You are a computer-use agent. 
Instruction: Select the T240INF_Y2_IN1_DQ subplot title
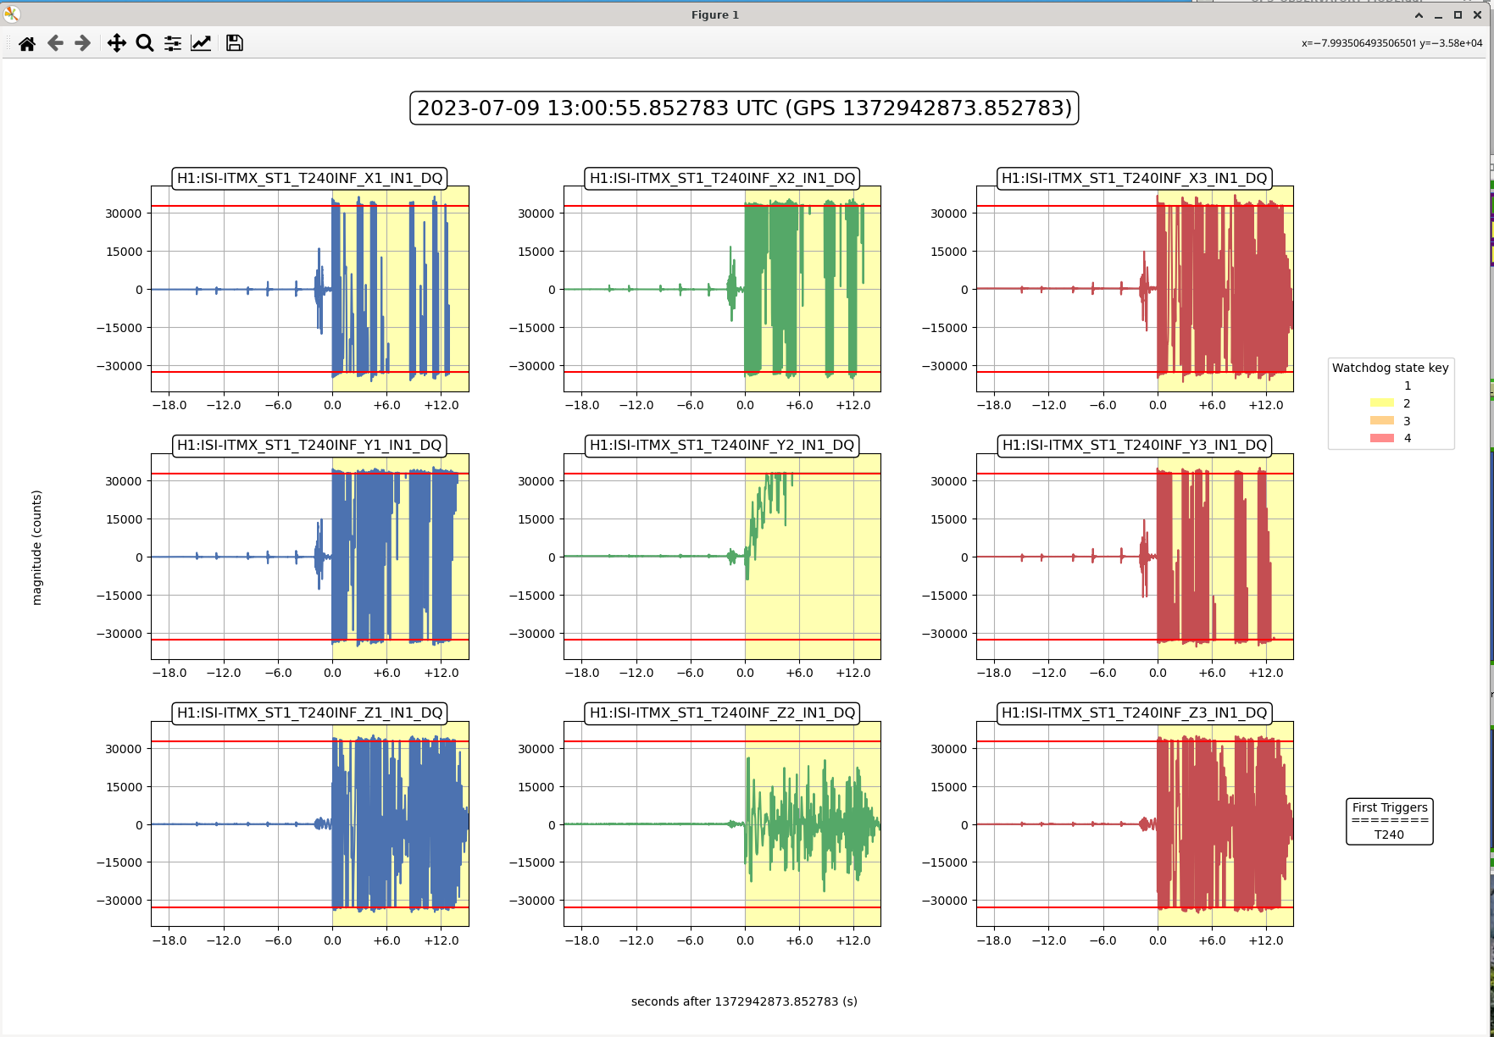(722, 446)
